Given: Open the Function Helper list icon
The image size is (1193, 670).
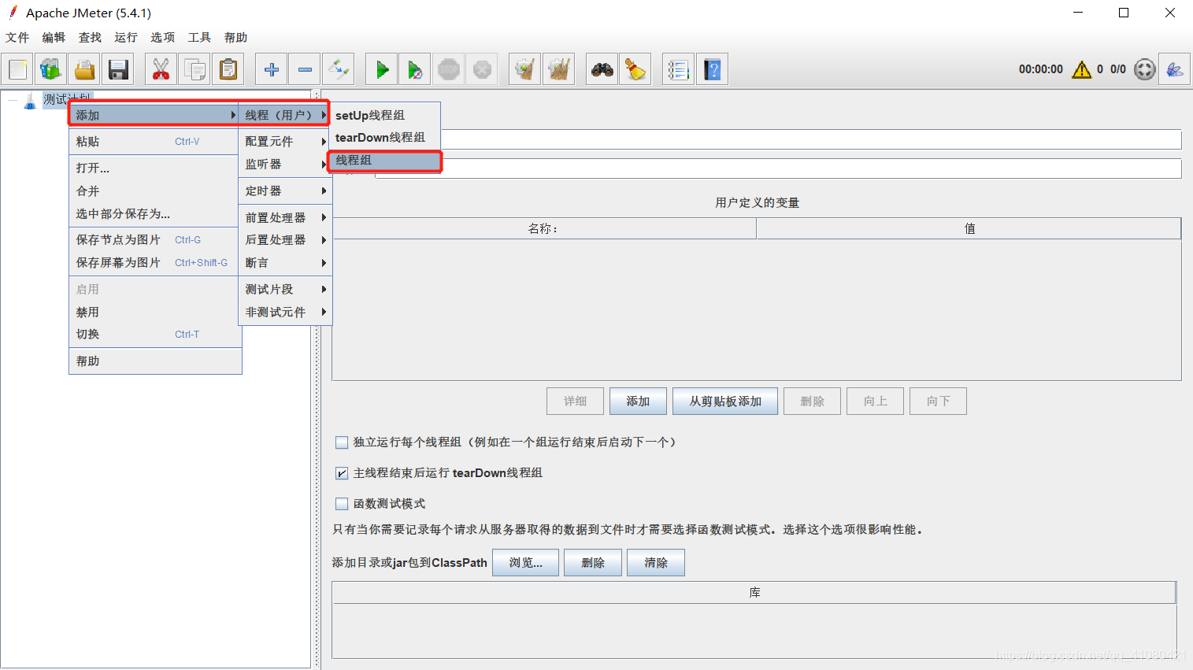Looking at the screenshot, I should point(678,69).
